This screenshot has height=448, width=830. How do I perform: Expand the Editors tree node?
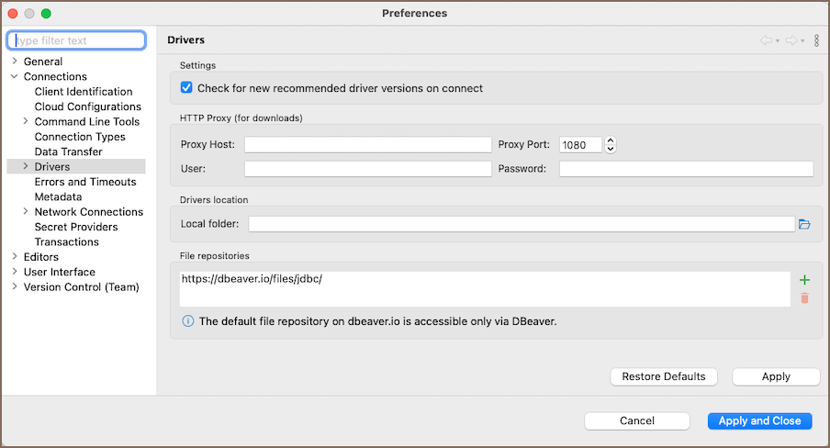(15, 257)
